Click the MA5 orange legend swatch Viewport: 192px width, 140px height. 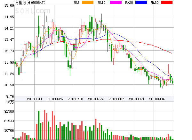coord(88,3)
